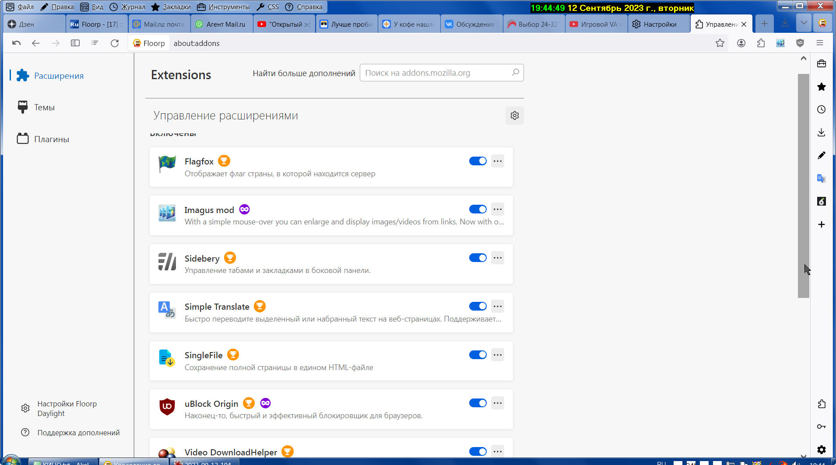Open the Инструменты menu
The width and height of the screenshot is (836, 465).
coord(224,7)
